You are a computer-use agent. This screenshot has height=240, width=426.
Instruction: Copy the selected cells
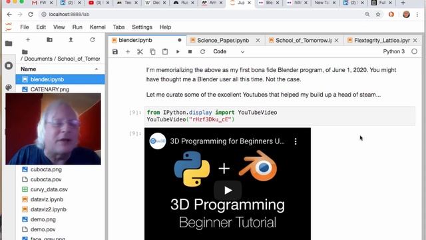click(152, 52)
